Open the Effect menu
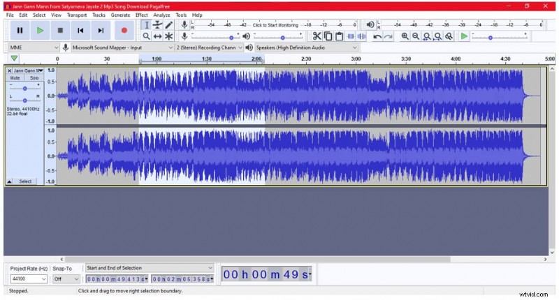The width and height of the screenshot is (559, 300). (142, 15)
